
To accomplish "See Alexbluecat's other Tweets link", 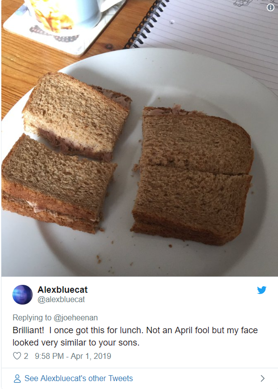I will tap(79, 378).
